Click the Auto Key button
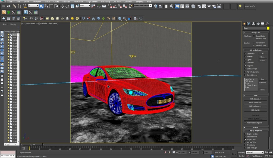The width and height of the screenshot is (273, 158). [x=241, y=152]
